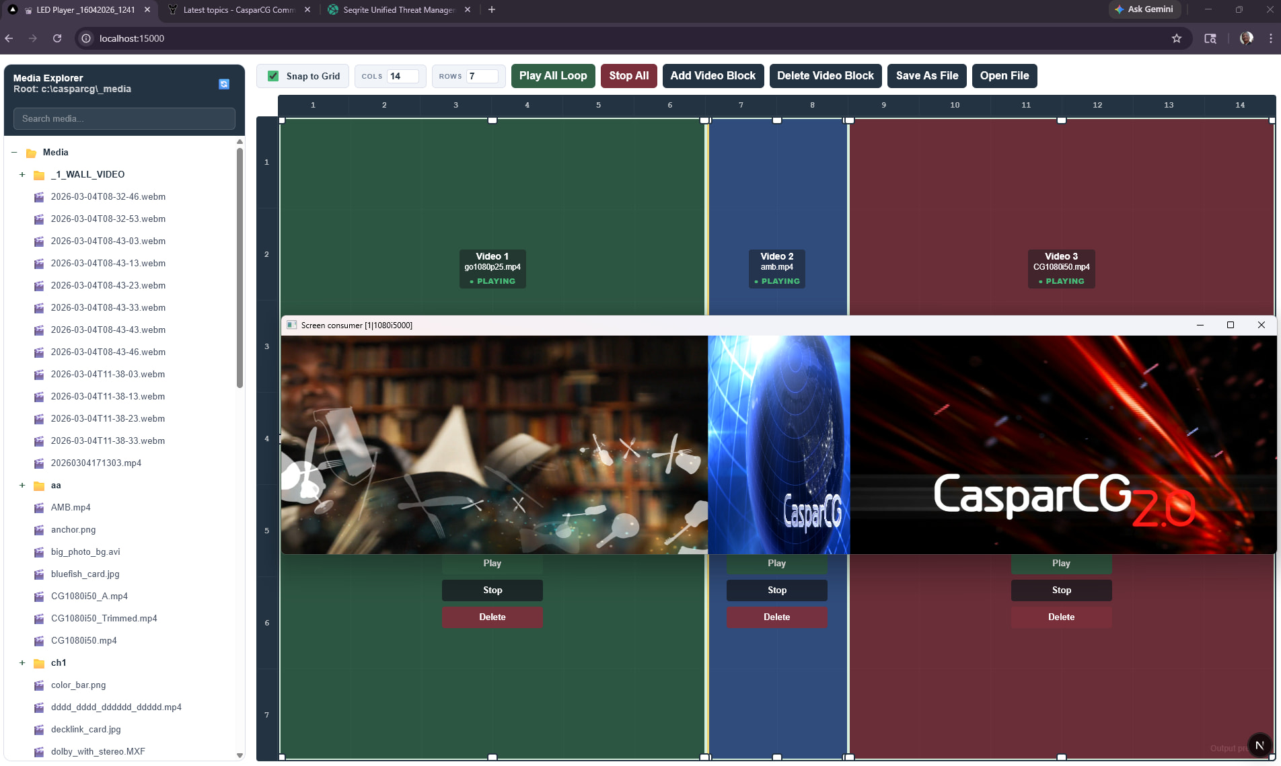Stop Video 2 playback
The width and height of the screenshot is (1281, 766).
[776, 590]
